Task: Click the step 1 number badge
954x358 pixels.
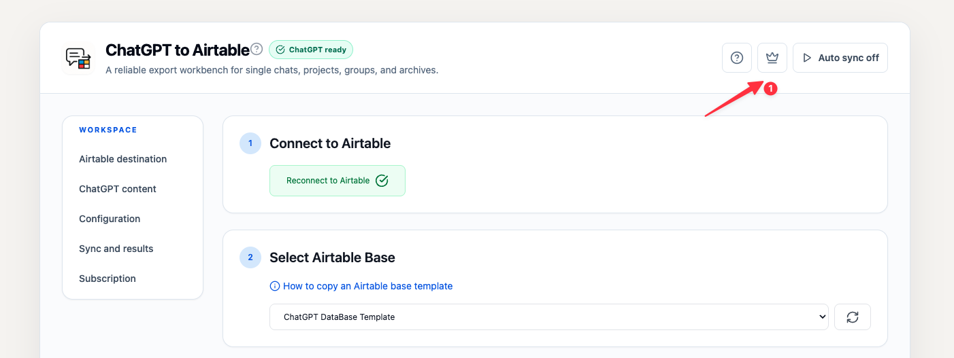Action: click(250, 143)
